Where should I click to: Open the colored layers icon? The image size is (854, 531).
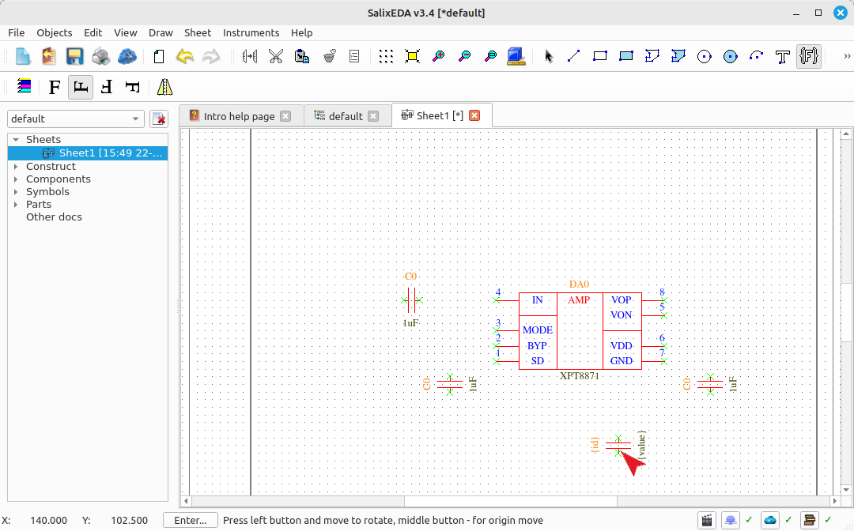click(24, 86)
